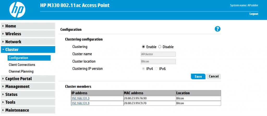
Task: Select the Clustering Enable radio button
Action: pos(143,47)
